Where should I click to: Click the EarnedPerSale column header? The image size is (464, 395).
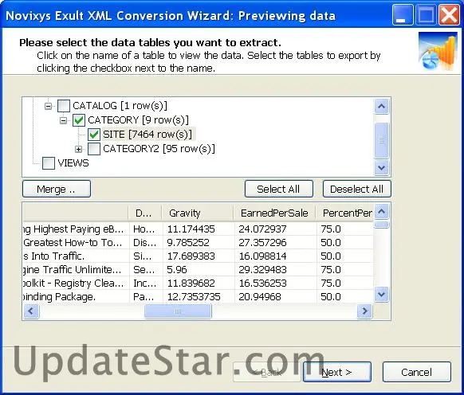275,213
